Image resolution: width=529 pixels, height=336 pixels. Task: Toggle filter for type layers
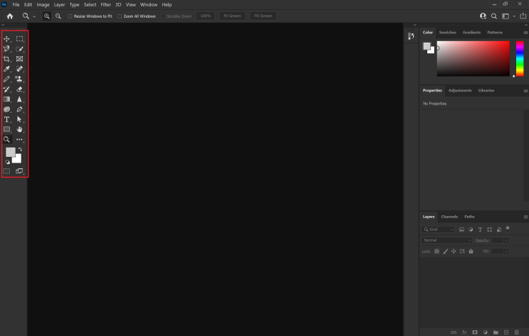click(x=480, y=229)
